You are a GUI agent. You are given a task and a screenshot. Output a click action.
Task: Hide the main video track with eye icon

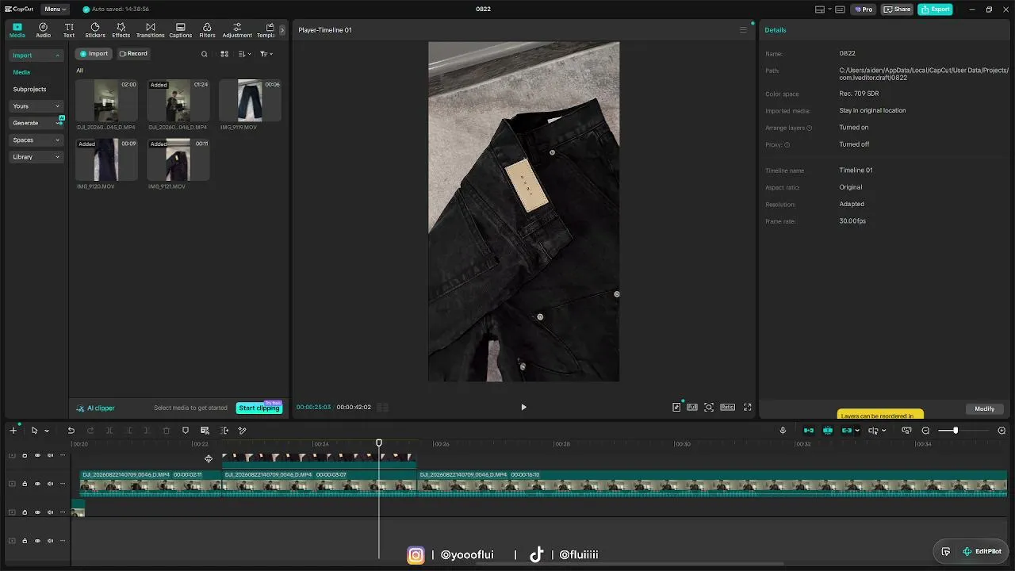37,484
